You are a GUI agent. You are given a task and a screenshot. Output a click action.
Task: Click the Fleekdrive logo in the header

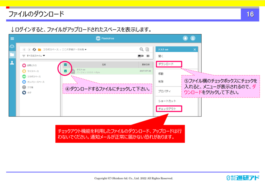click(105, 38)
